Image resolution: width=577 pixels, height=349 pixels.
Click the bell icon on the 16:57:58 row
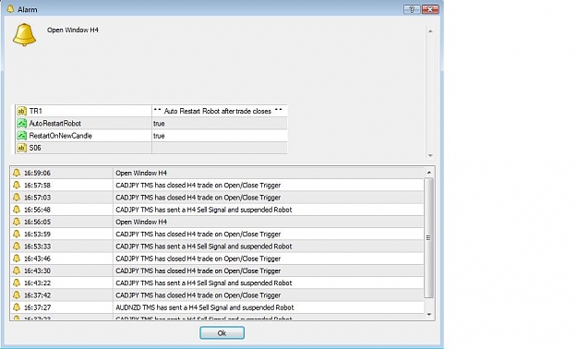point(17,185)
